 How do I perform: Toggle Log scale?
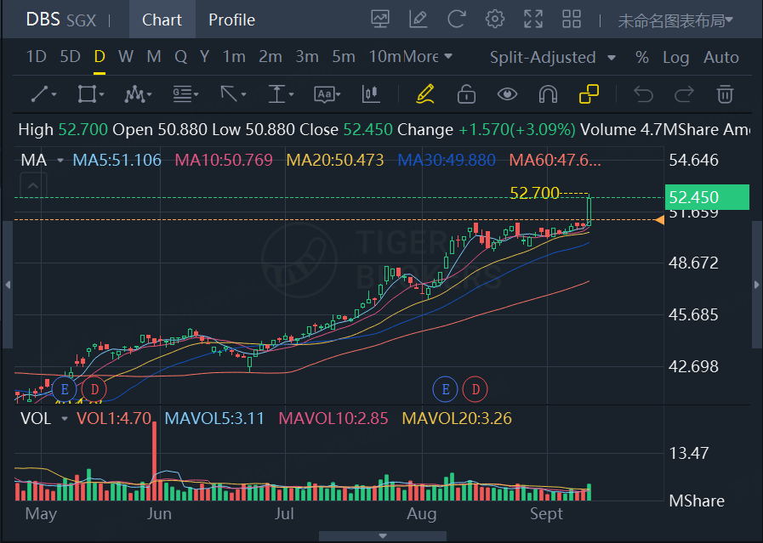tap(676, 58)
